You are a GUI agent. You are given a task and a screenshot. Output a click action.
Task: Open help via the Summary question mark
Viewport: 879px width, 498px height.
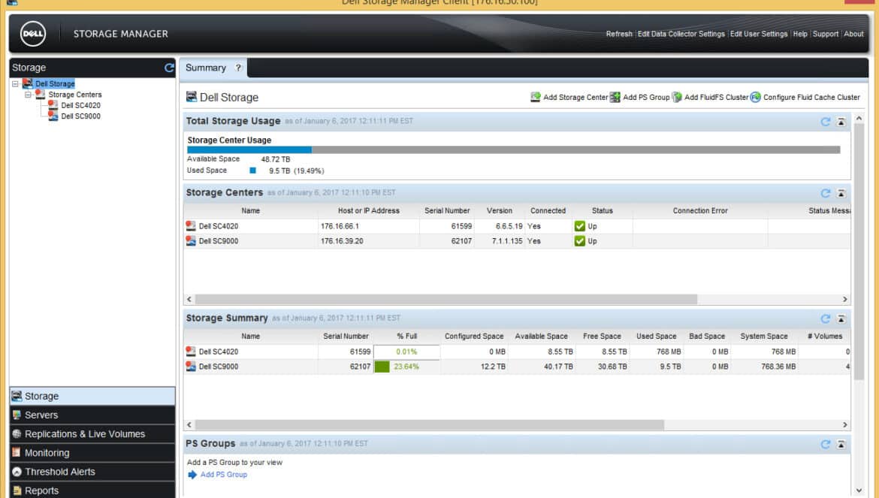point(238,68)
